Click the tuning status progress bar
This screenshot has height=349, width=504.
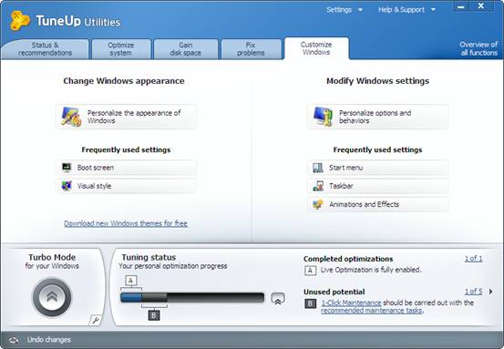pos(192,298)
